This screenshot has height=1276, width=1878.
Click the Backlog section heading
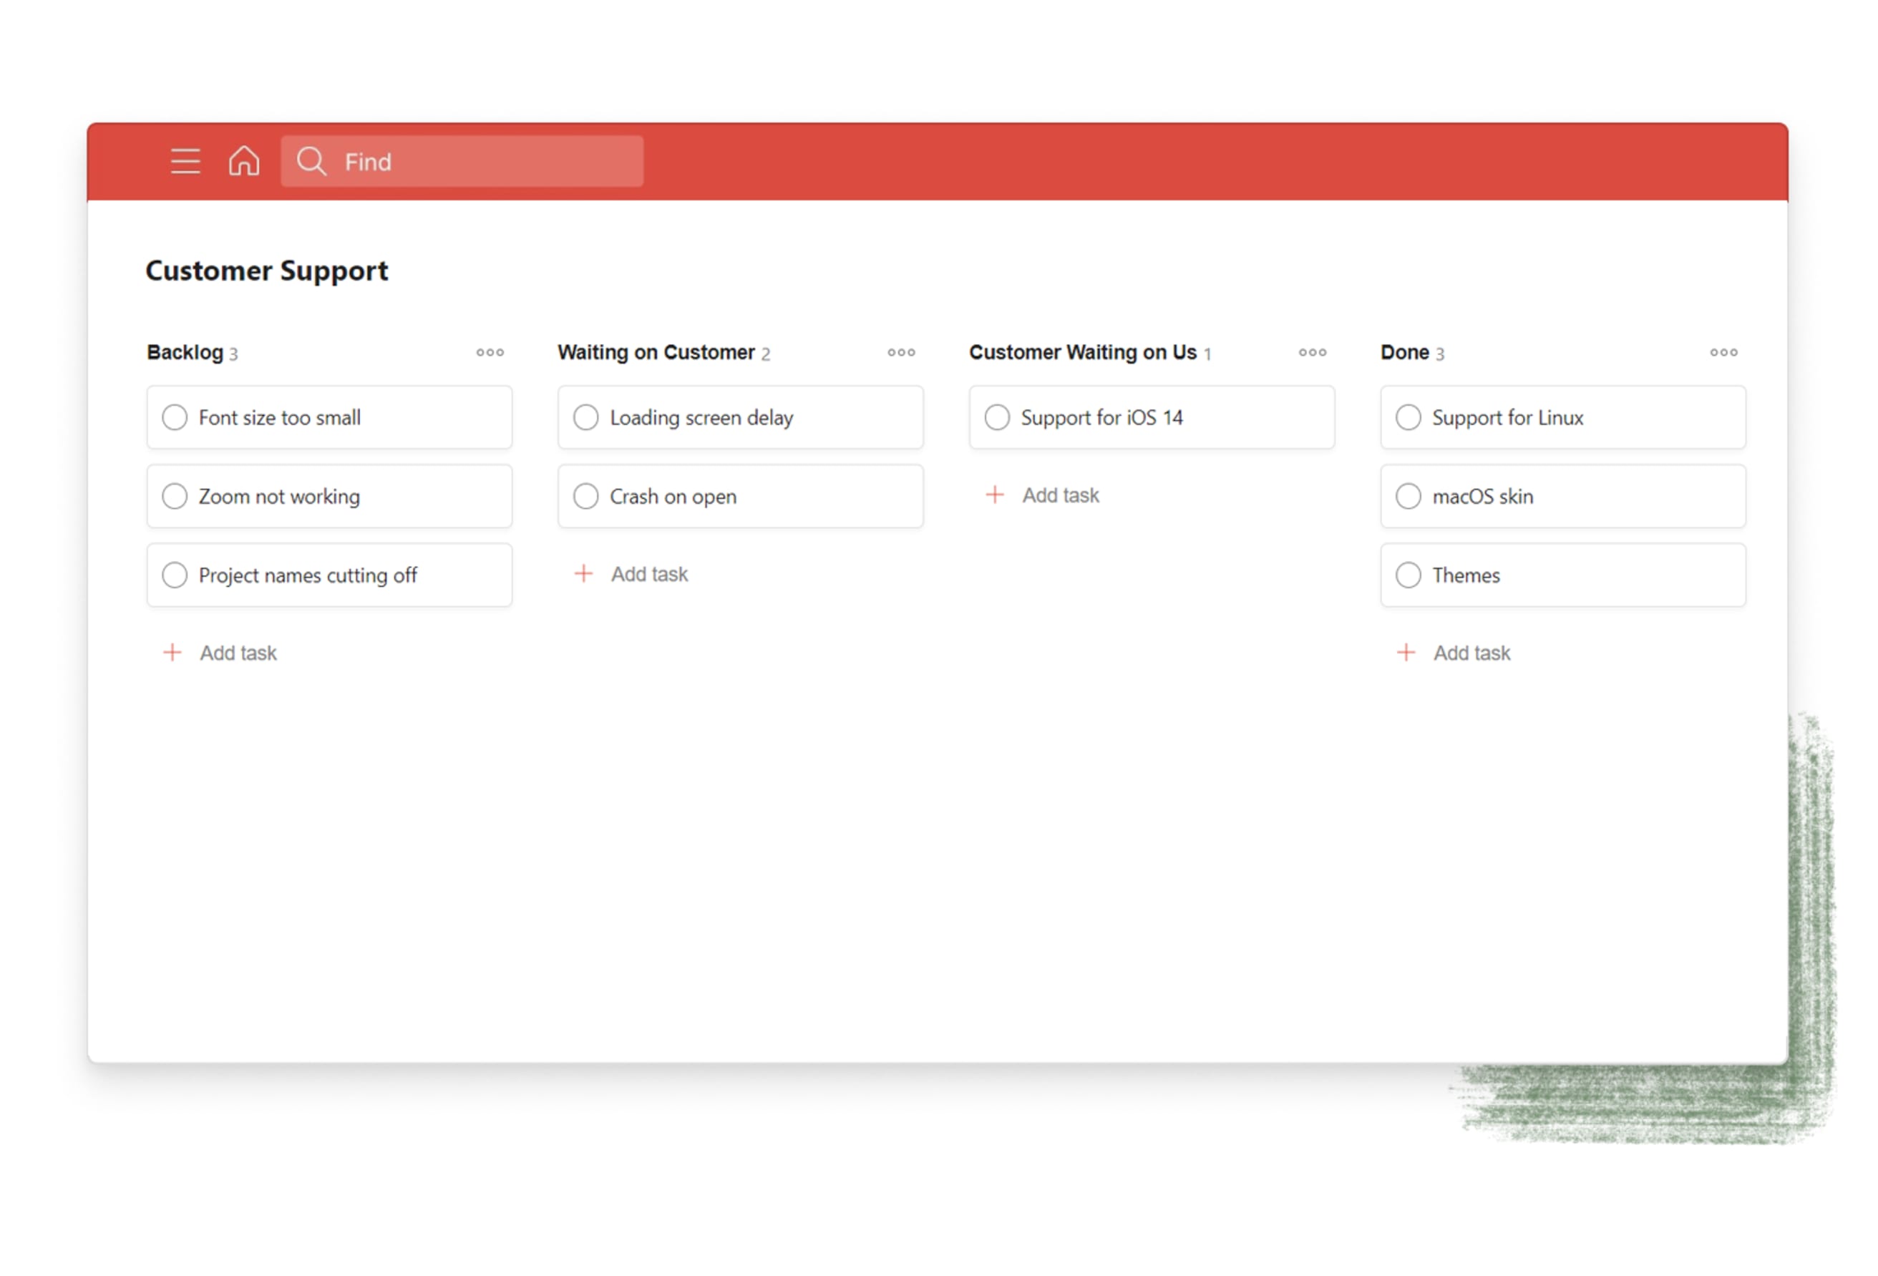click(x=185, y=352)
